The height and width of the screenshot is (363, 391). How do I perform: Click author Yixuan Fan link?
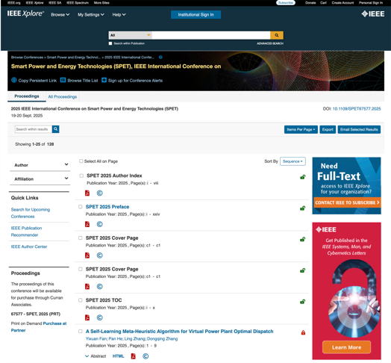(96, 339)
